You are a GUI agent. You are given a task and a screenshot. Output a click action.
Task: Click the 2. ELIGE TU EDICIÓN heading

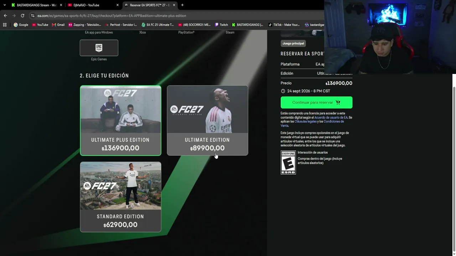[x=104, y=76]
